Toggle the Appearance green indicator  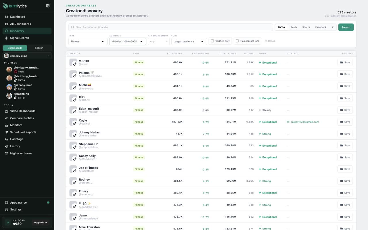click(48, 203)
